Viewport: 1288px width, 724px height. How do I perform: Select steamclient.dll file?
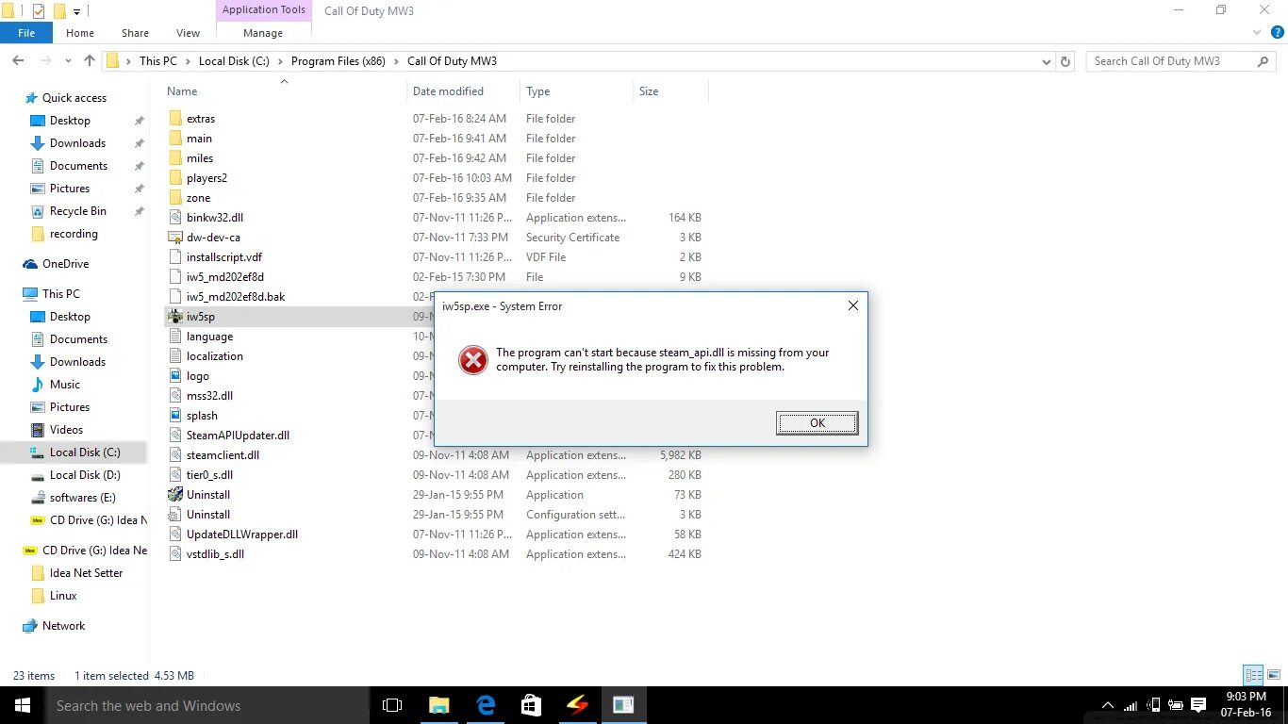[x=223, y=455]
